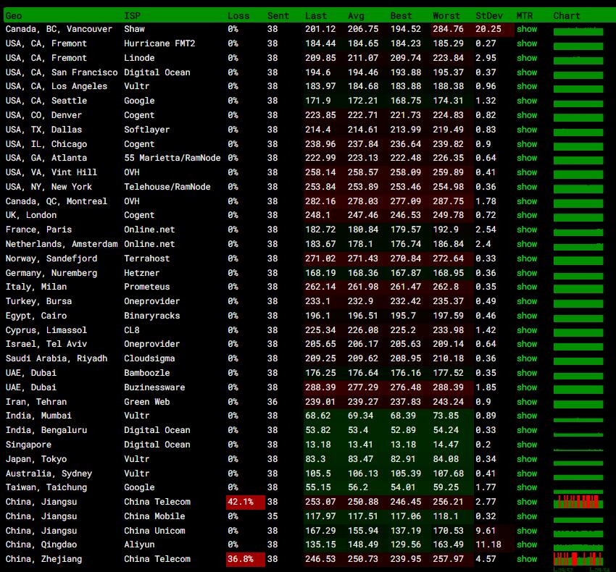Viewport: 616px width, 572px height.
Task: Show MTR for UK London Cogent row
Action: point(527,215)
